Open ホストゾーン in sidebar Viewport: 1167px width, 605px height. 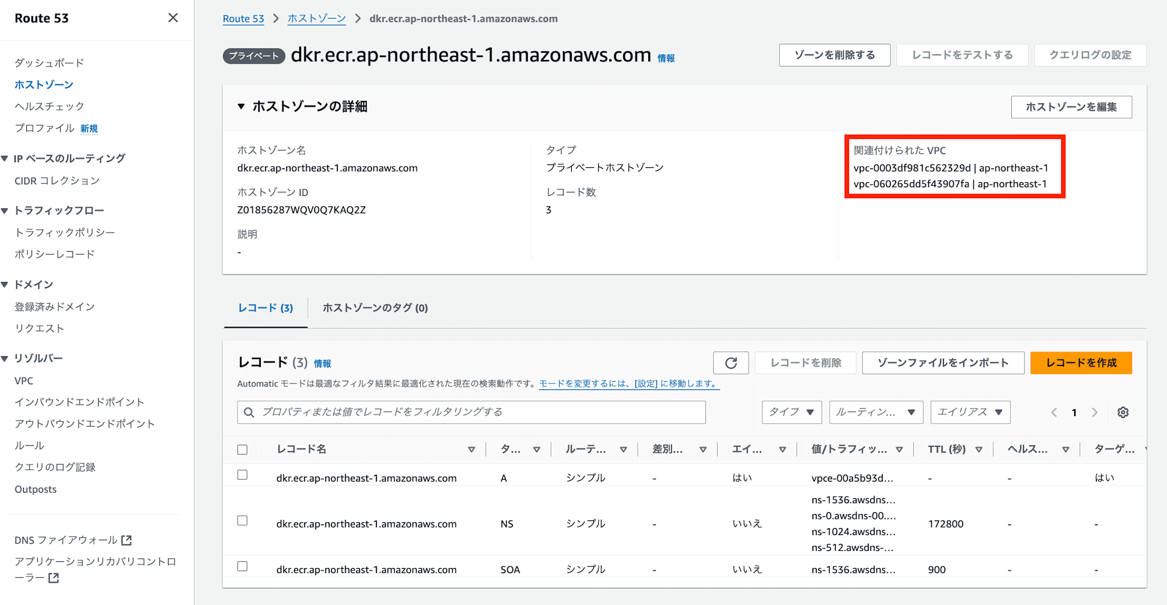[x=44, y=85]
